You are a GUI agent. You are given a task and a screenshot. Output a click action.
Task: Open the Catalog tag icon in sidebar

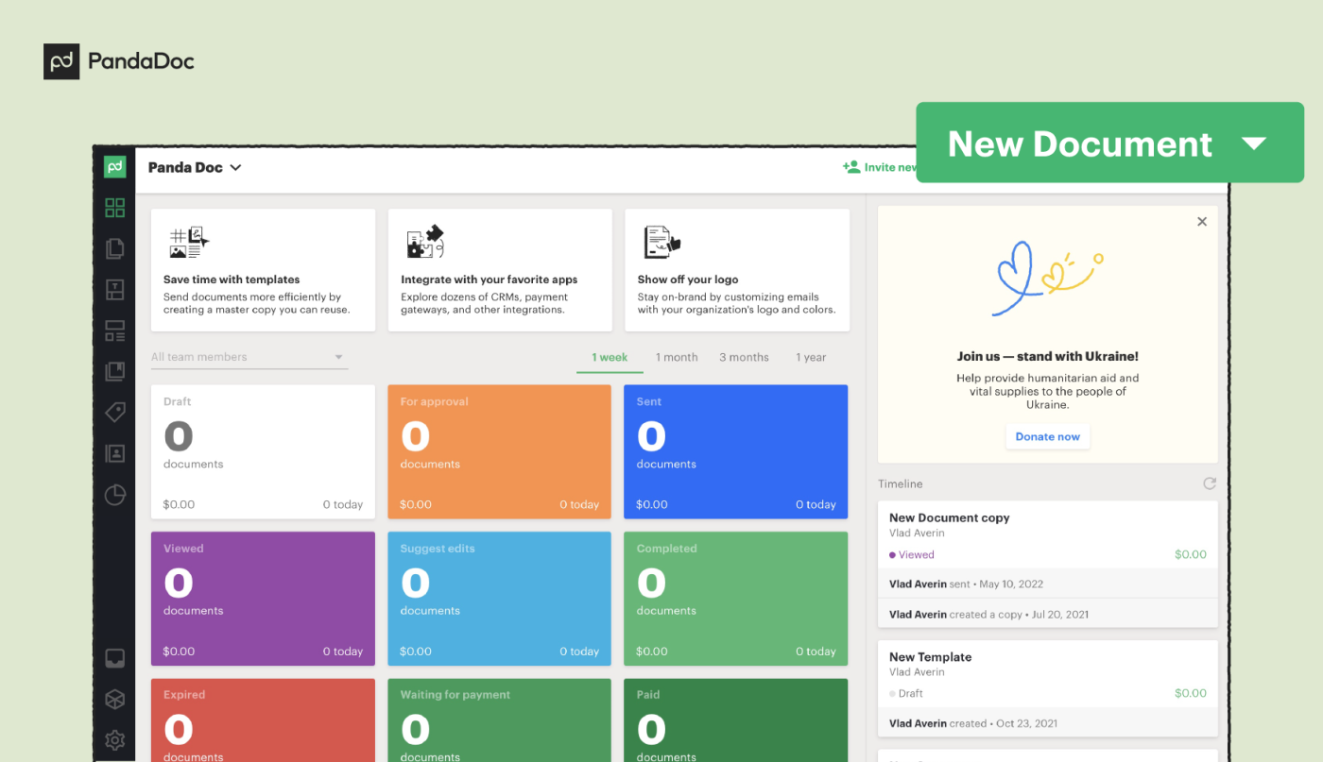(x=114, y=412)
